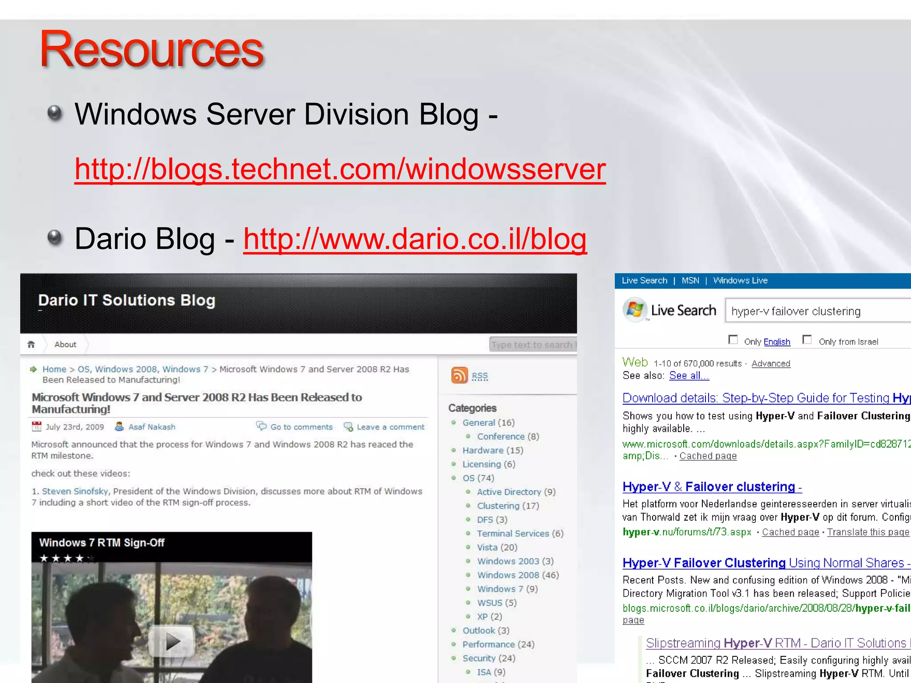This screenshot has height=683, width=911.
Task: Click the Advanced search link
Action: point(770,364)
